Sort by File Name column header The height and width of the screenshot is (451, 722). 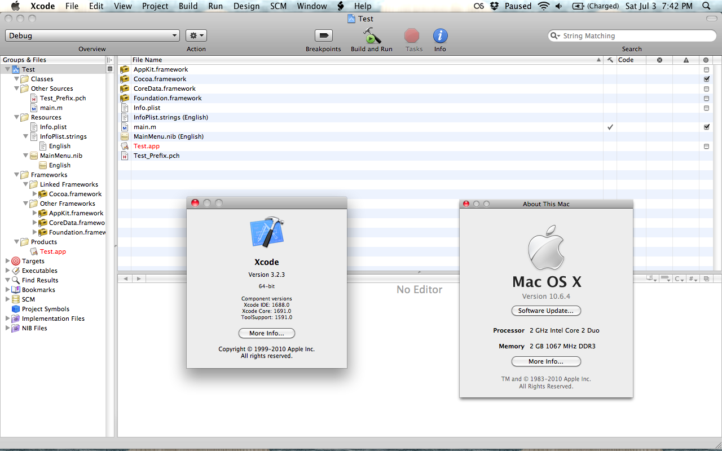tap(367, 60)
